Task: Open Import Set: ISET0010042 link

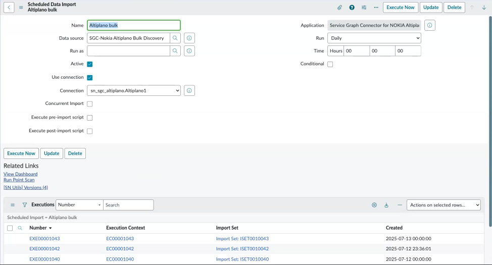Action: pos(242,249)
